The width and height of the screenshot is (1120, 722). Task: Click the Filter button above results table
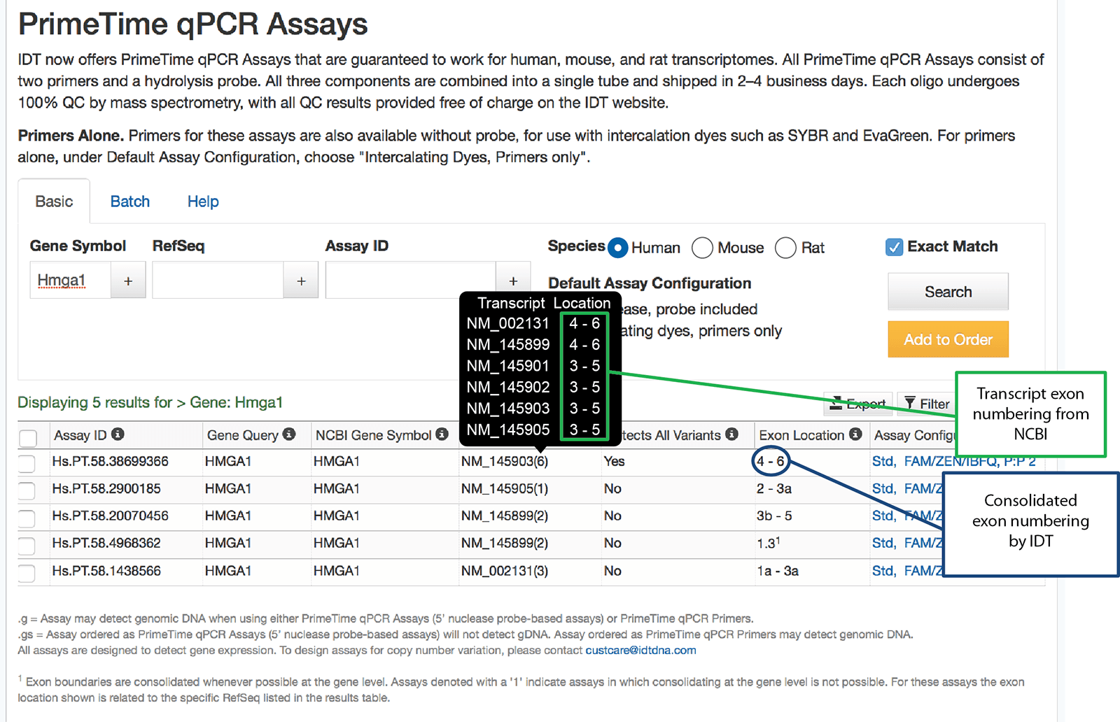927,404
